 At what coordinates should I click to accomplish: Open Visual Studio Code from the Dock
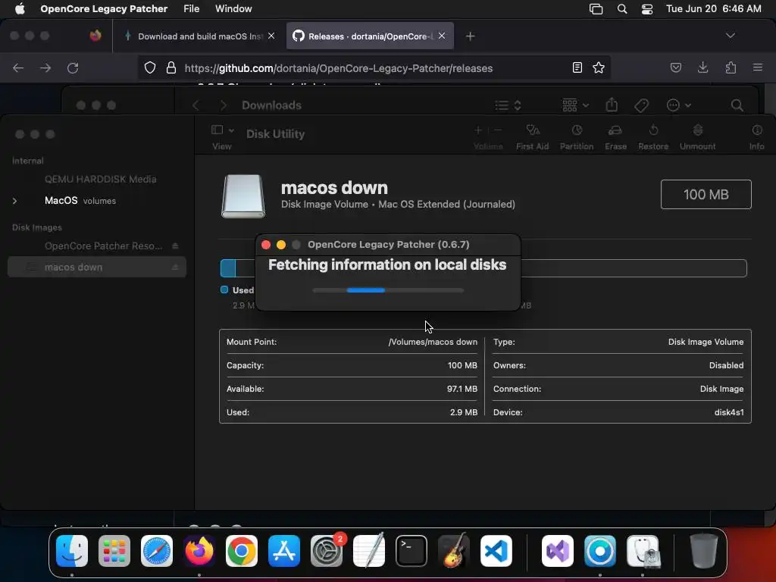tap(496, 551)
